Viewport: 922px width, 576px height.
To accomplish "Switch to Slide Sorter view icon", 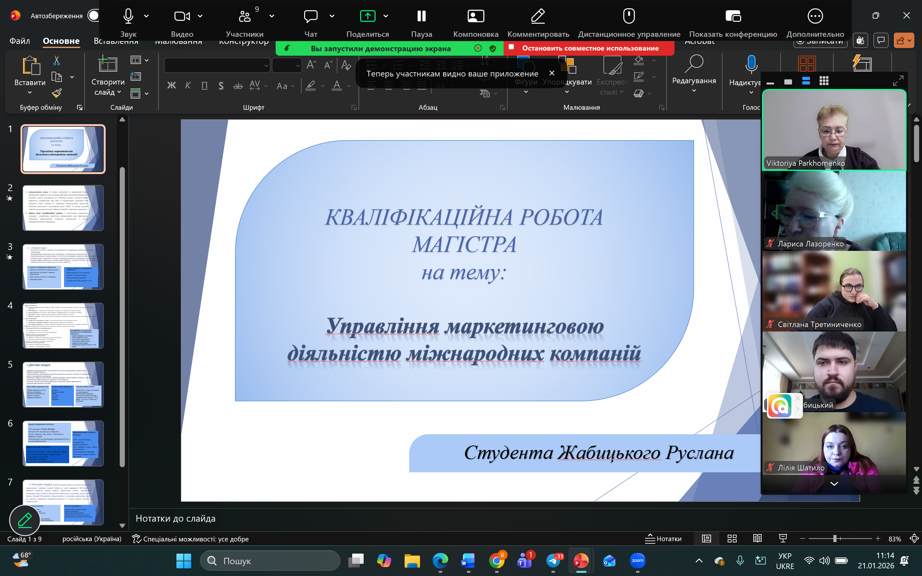I will click(732, 538).
